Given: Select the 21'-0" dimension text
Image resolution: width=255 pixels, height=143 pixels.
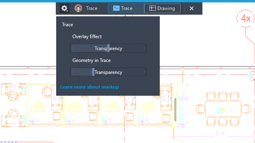Looking at the screenshot, I should point(220,133).
